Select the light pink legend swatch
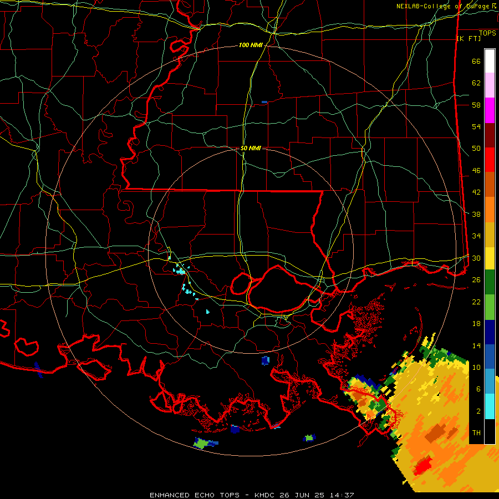The width and height of the screenshot is (499, 499). click(490, 85)
